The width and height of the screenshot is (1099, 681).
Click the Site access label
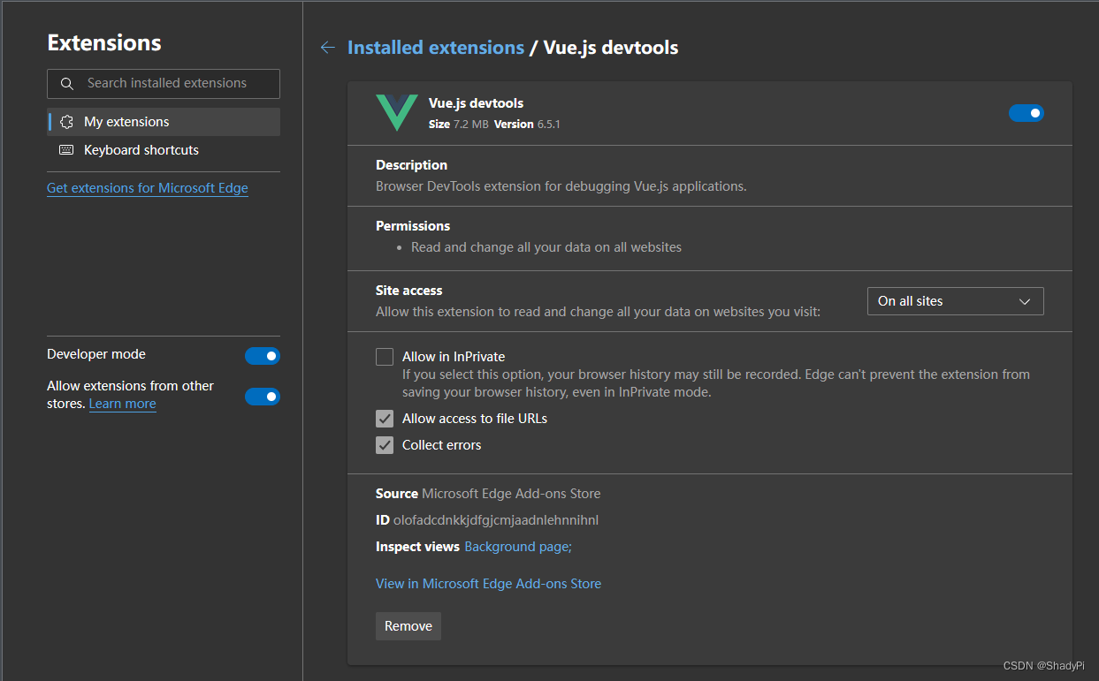[409, 291]
